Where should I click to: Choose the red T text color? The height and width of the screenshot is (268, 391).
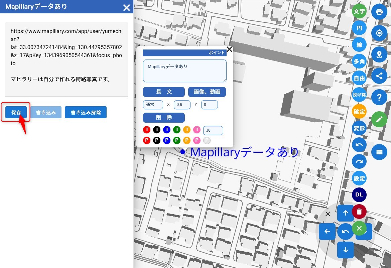point(147,130)
